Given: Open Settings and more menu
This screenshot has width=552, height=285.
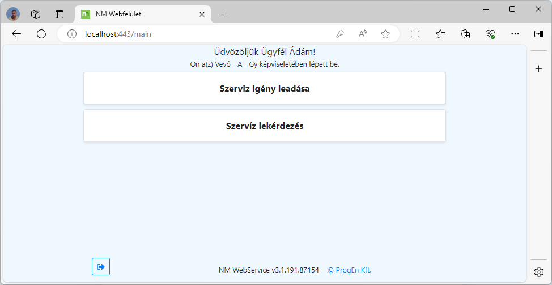Looking at the screenshot, I should pyautogui.click(x=515, y=34).
